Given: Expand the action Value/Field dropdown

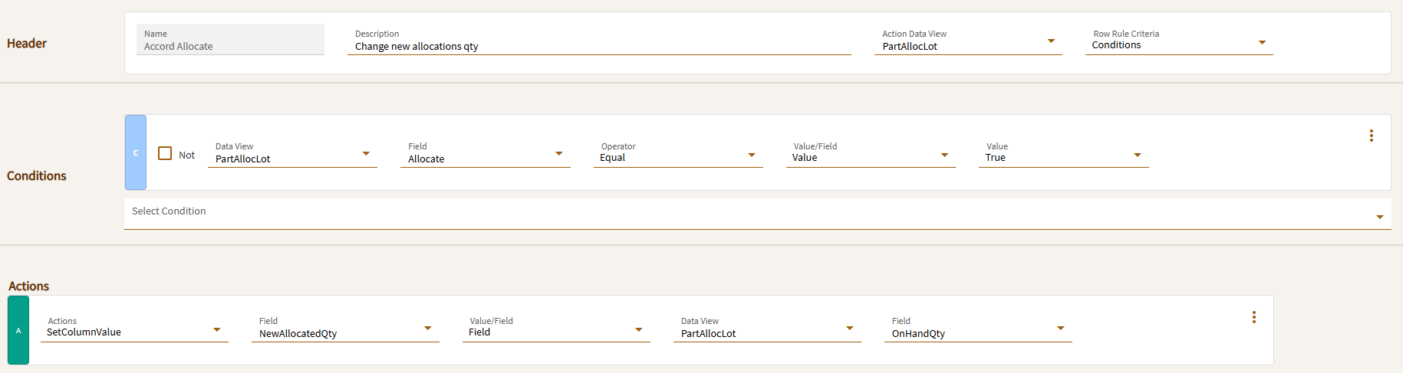Looking at the screenshot, I should 638,330.
